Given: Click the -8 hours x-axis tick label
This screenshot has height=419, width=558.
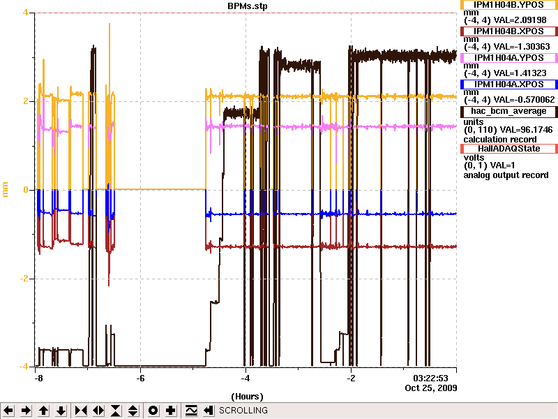Looking at the screenshot, I should coord(38,378).
